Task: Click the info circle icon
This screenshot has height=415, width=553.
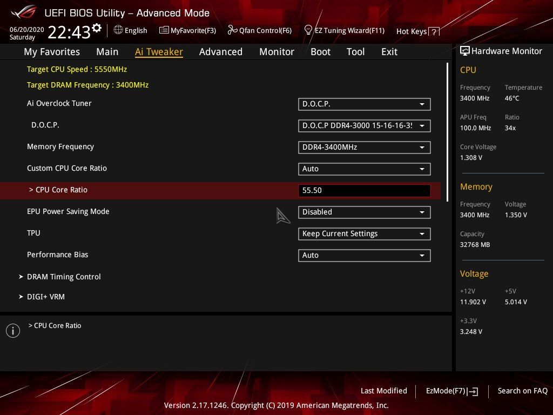Action: click(13, 331)
